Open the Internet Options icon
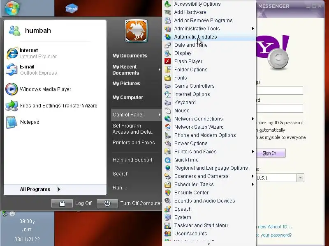 click(x=168, y=94)
